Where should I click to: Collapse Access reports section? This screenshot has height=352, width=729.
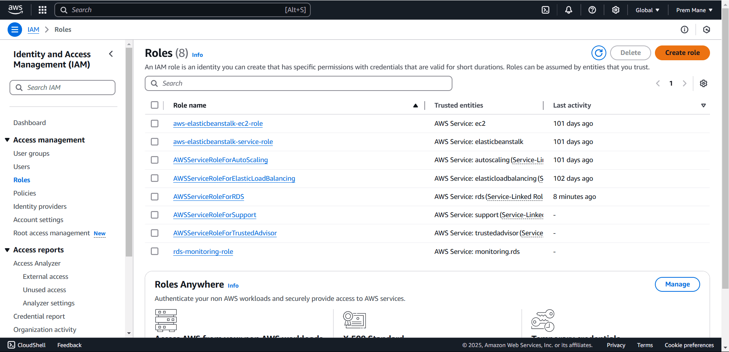click(7, 250)
